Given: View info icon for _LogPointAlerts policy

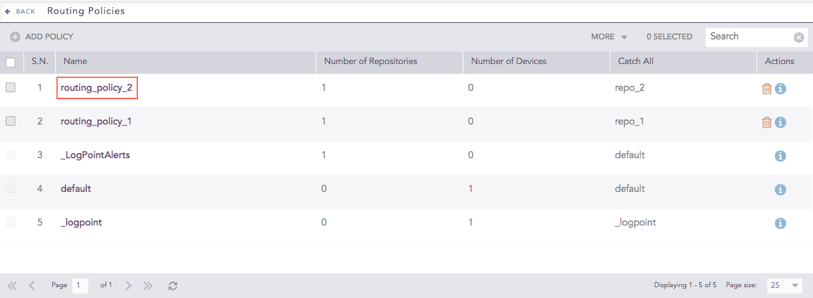Looking at the screenshot, I should [x=781, y=156].
